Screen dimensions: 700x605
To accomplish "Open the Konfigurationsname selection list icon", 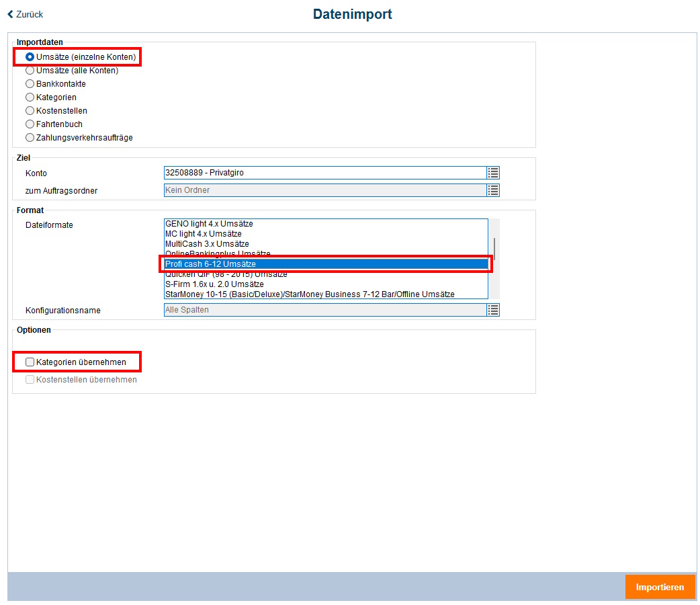I will (493, 310).
